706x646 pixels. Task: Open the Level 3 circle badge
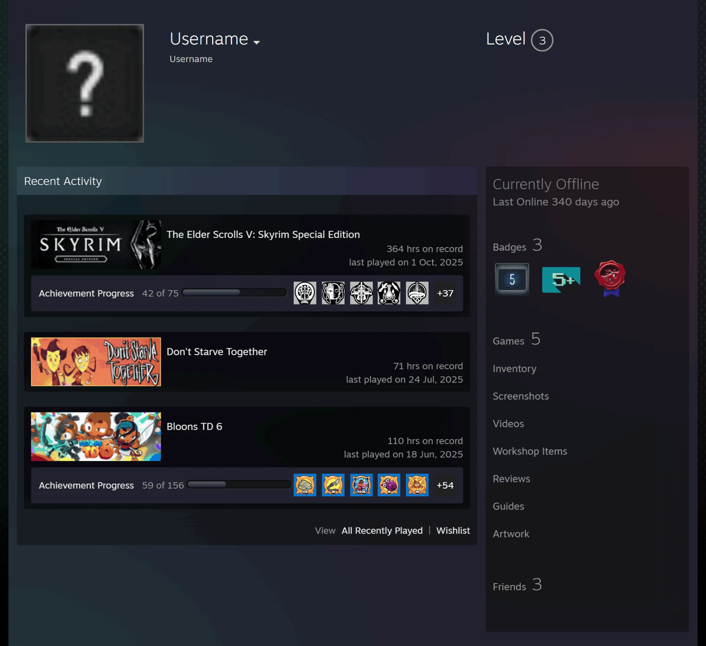point(542,40)
